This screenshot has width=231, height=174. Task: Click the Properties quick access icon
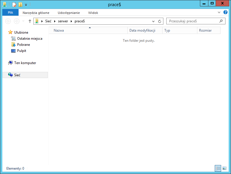point(14,5)
